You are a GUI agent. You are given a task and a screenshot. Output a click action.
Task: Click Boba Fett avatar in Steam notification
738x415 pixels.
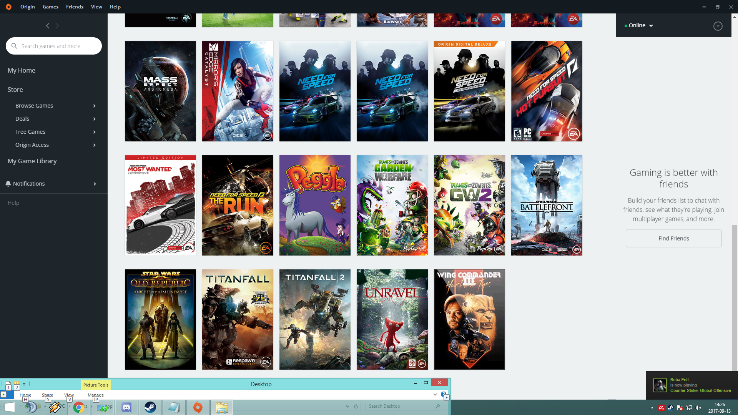[x=660, y=385]
